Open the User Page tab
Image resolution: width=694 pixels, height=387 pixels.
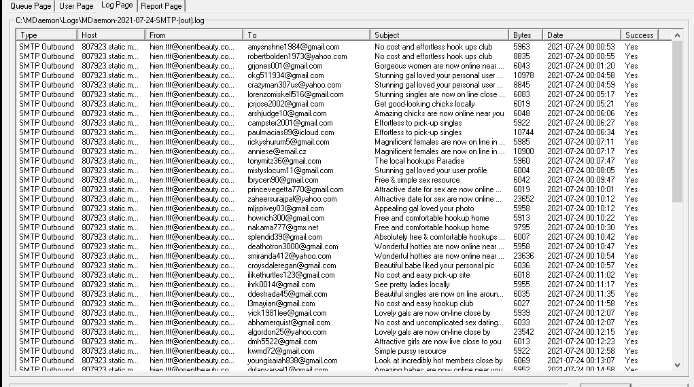point(76,5)
